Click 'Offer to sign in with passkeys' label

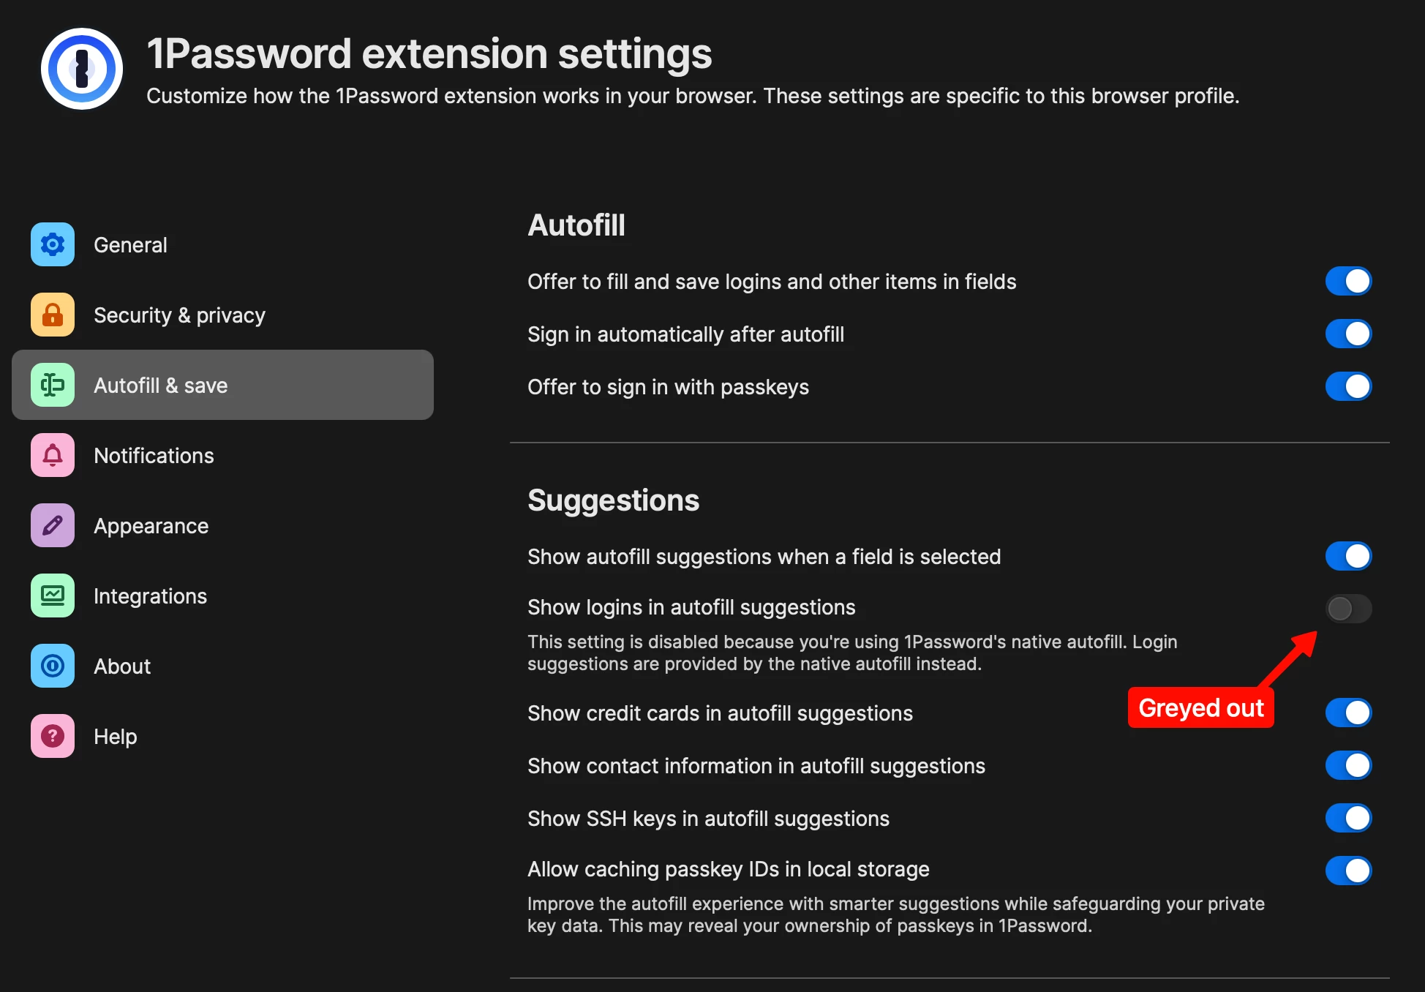668,387
